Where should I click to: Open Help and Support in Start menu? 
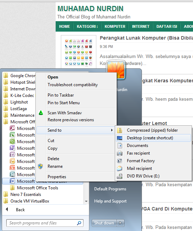point(110,201)
